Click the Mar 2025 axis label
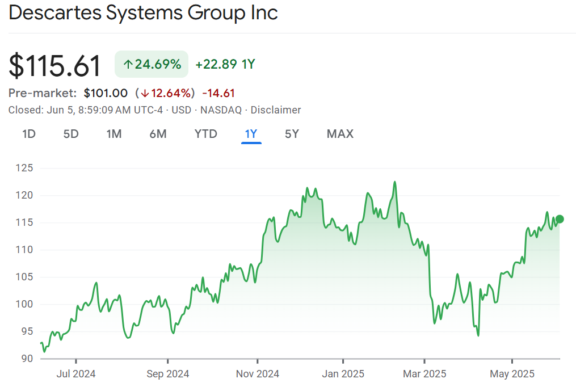576x387 pixels. pyautogui.click(x=424, y=374)
